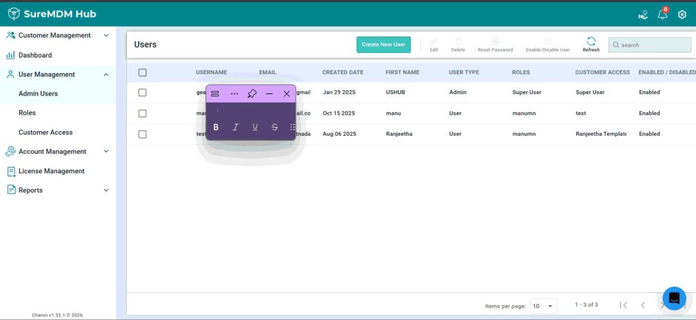Expand the Reports menu chevron
The image size is (696, 320).
coord(106,190)
